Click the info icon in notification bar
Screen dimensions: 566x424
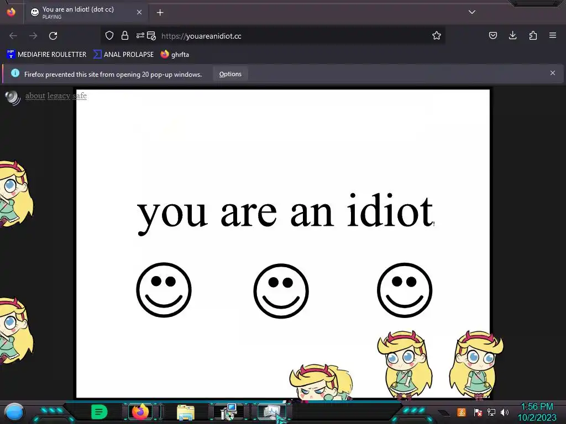(x=15, y=73)
